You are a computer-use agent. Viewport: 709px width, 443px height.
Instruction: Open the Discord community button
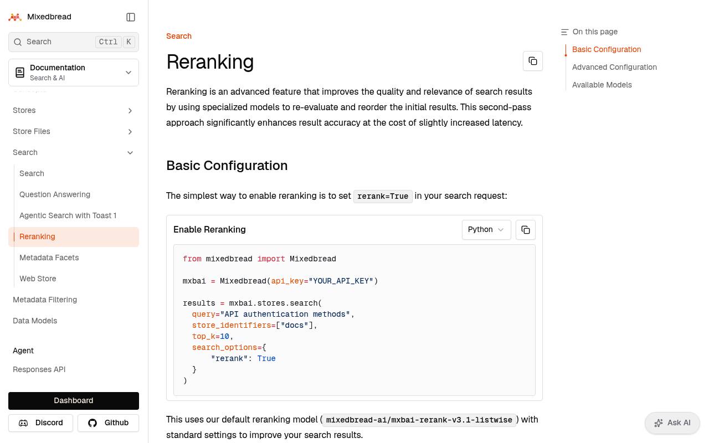coord(40,423)
